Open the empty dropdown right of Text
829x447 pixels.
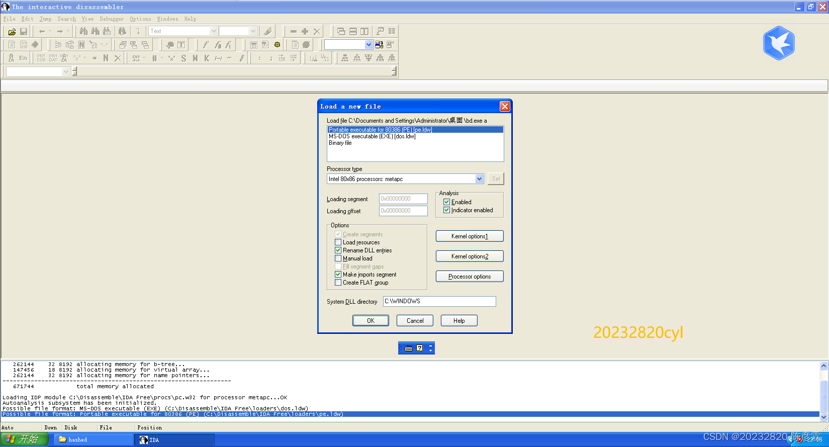coord(253,31)
